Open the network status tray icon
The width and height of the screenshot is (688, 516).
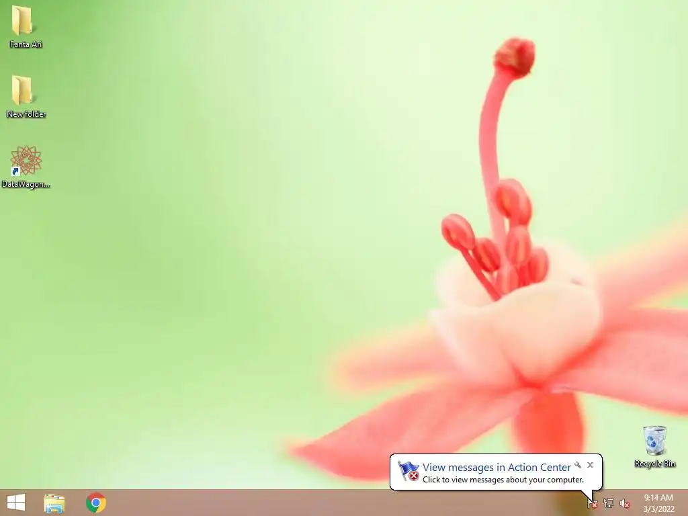[x=609, y=503]
